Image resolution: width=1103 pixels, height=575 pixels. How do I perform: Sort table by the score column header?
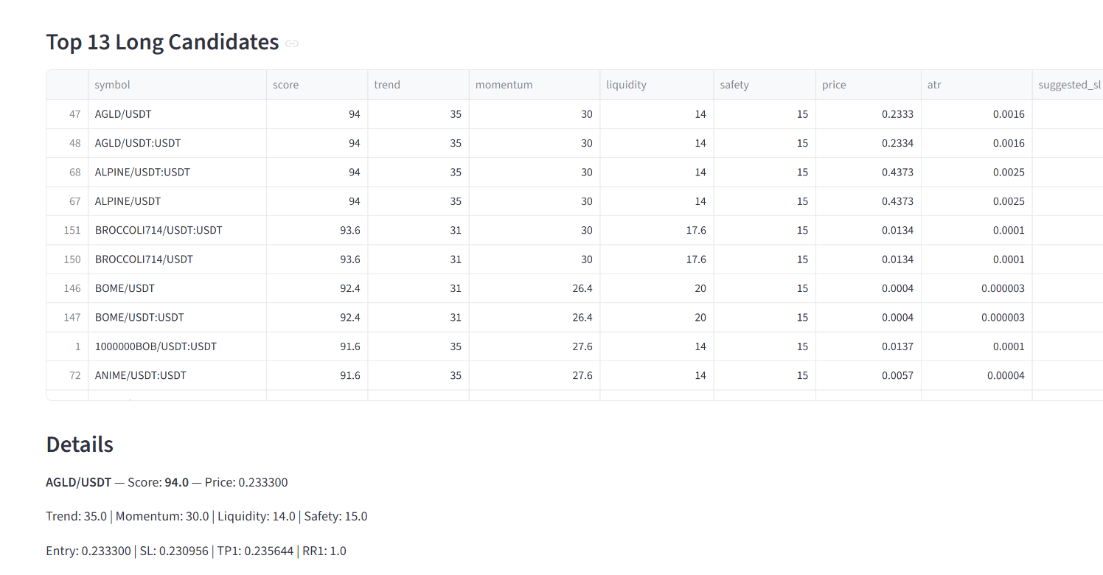coord(286,85)
